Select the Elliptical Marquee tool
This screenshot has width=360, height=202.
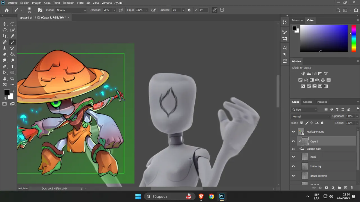13,24
